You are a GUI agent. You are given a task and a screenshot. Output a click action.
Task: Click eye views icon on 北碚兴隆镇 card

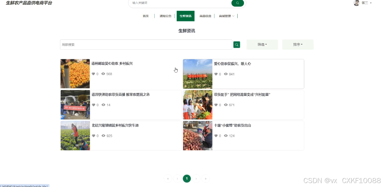(103, 136)
